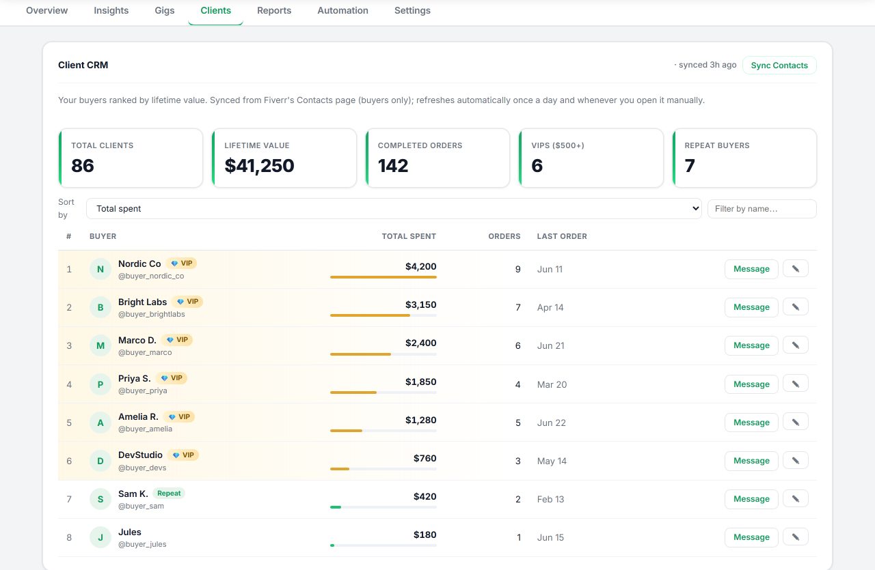This screenshot has height=570, width=875.
Task: Click the VIPs ($500+) stat card
Action: [x=591, y=158]
